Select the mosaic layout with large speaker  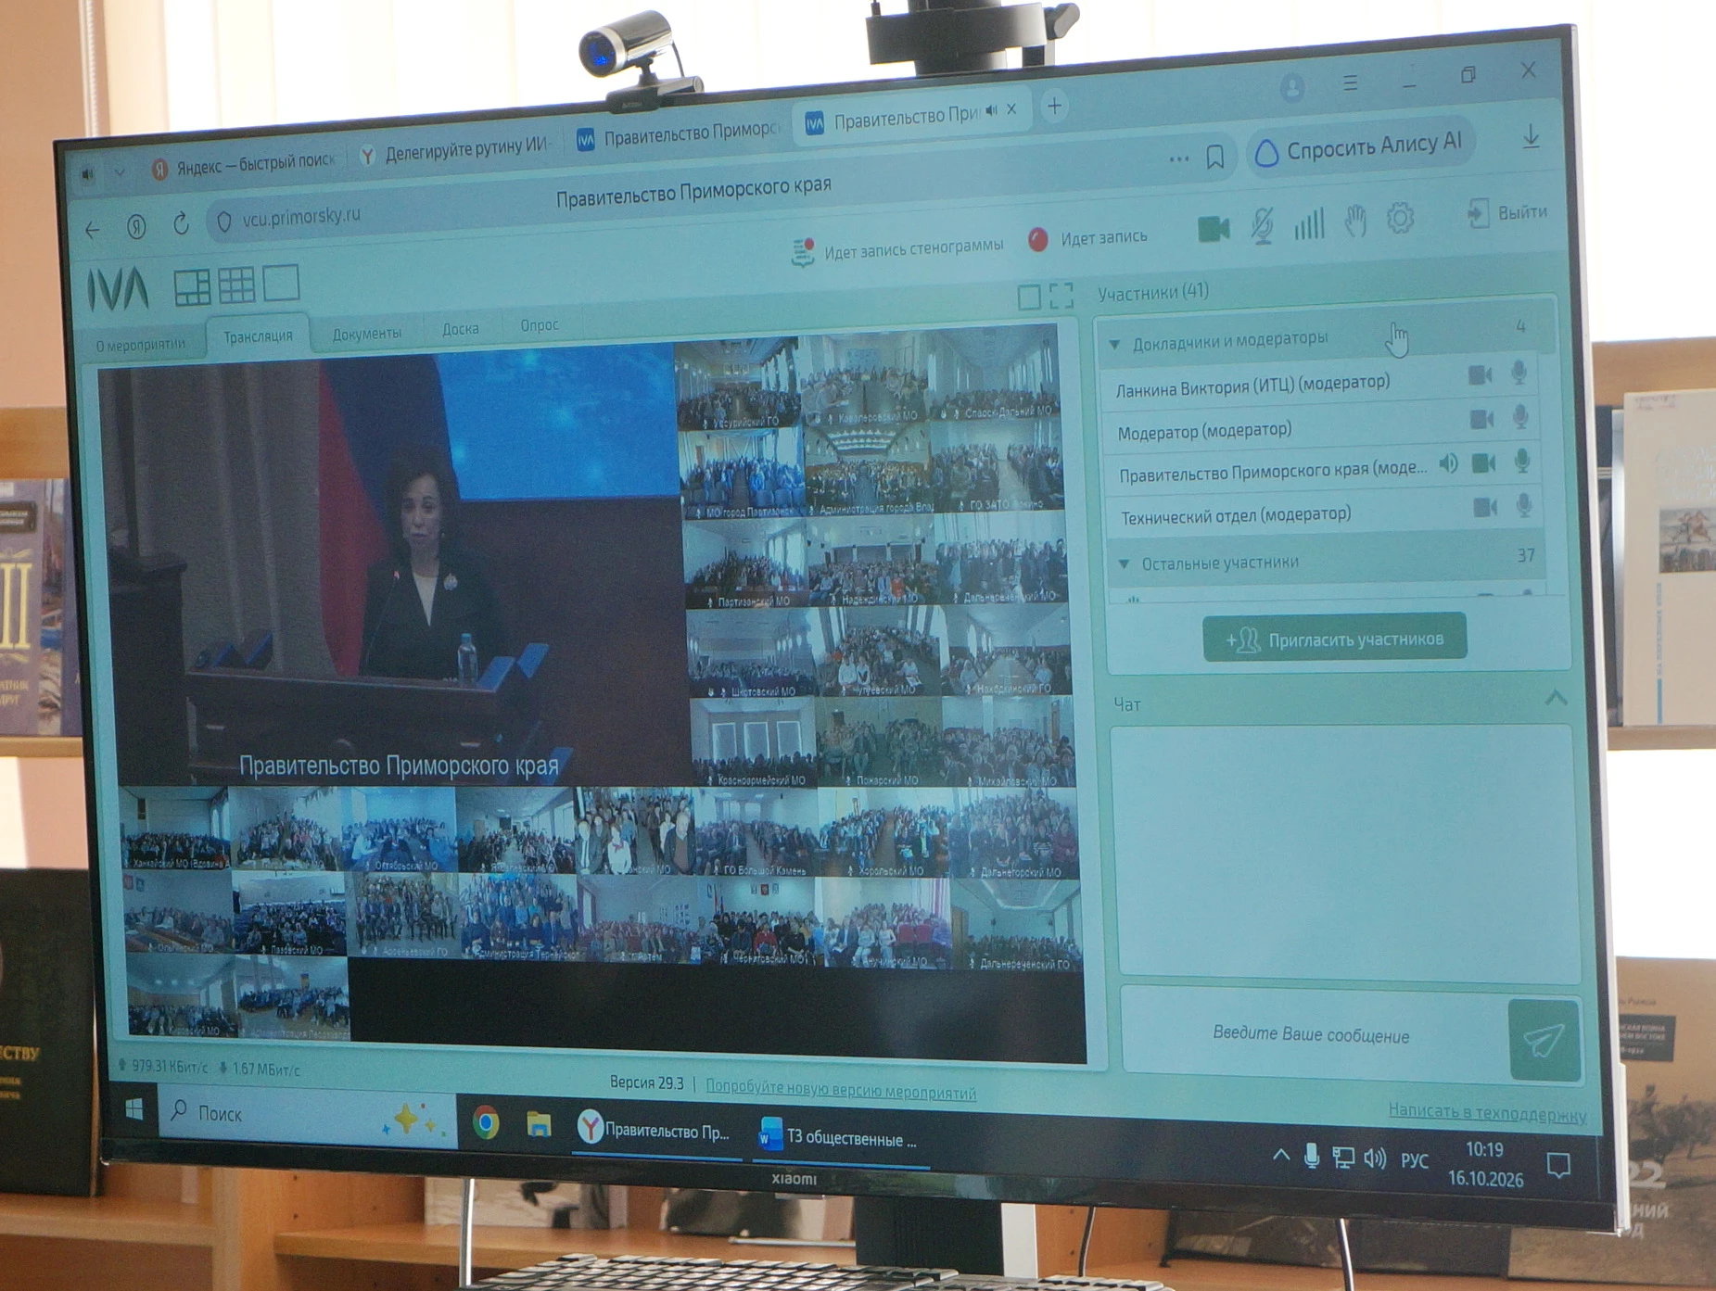point(193,287)
